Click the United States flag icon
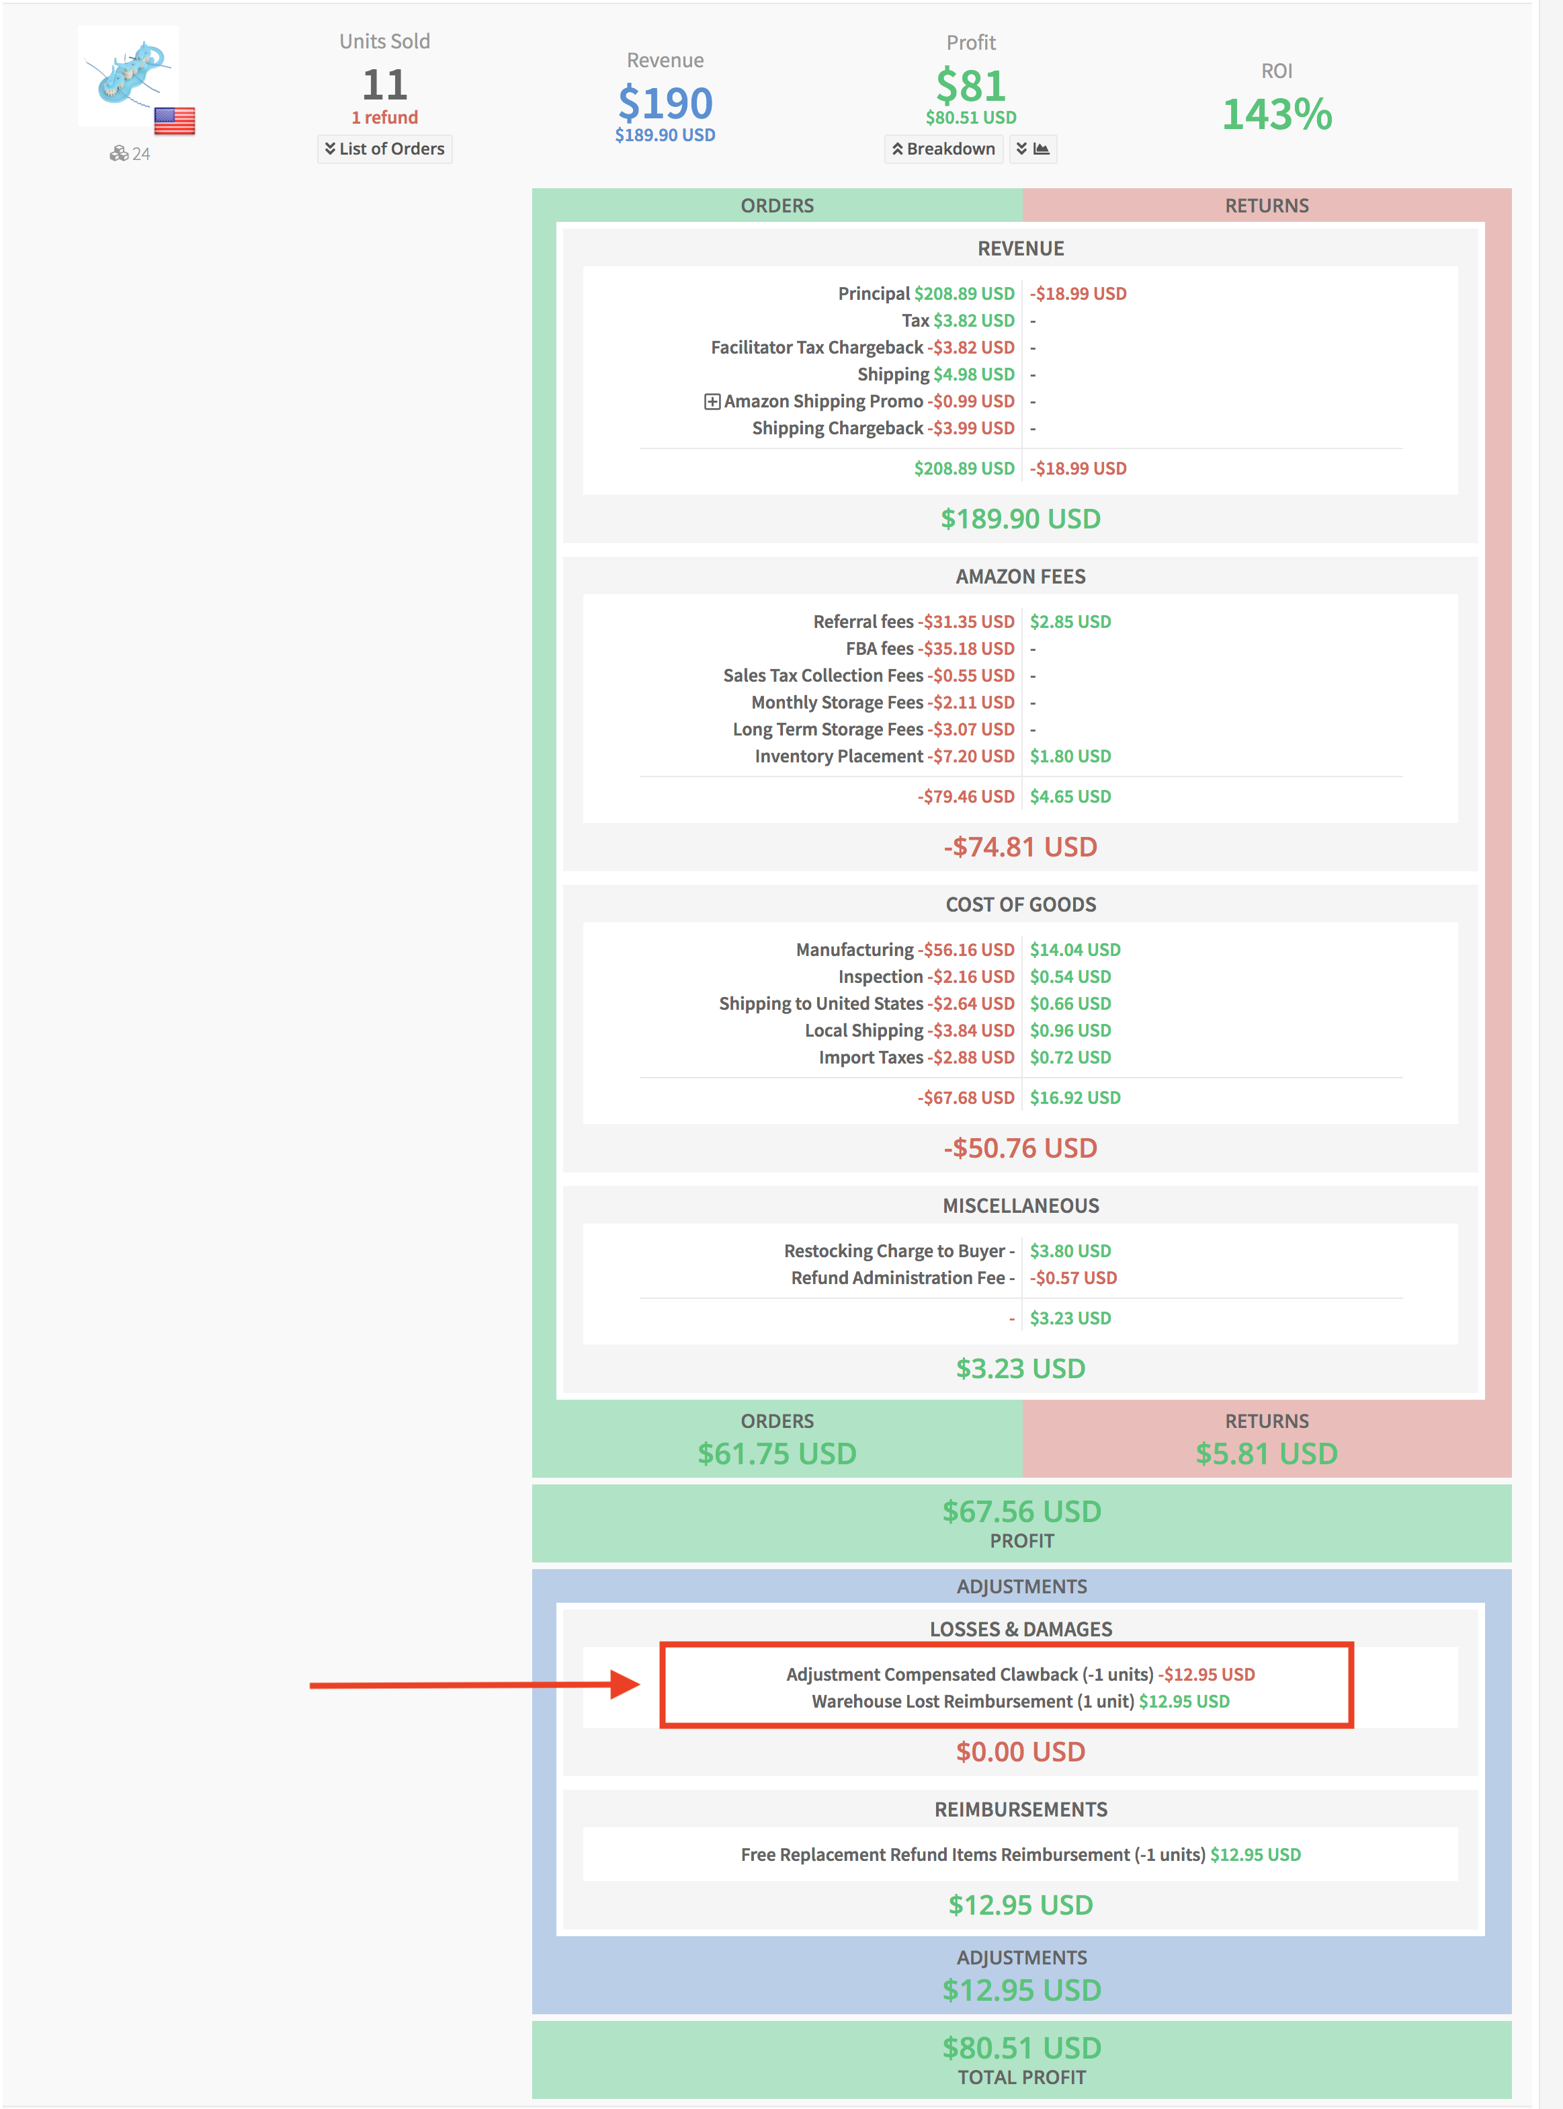 click(175, 120)
